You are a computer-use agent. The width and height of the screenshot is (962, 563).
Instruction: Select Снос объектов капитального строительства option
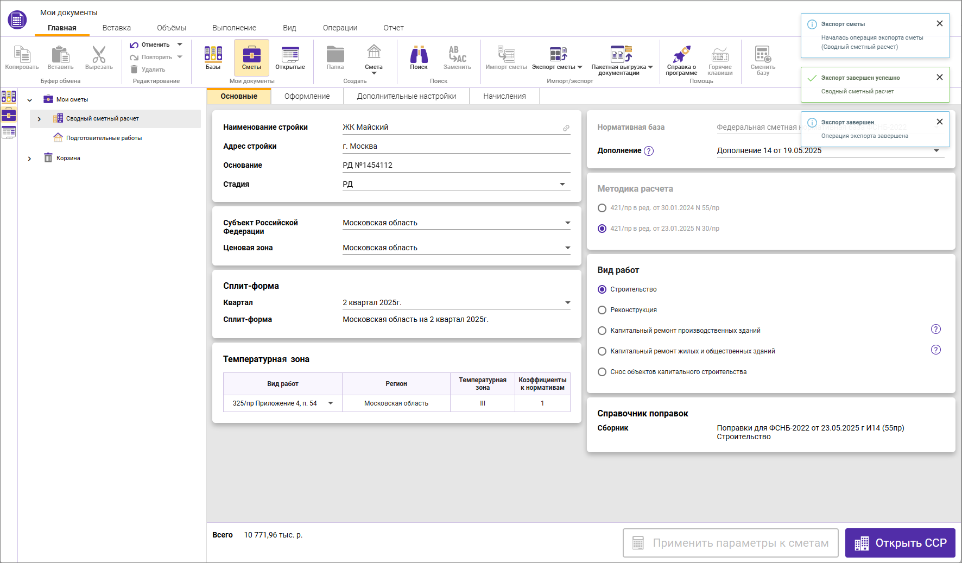tap(602, 372)
